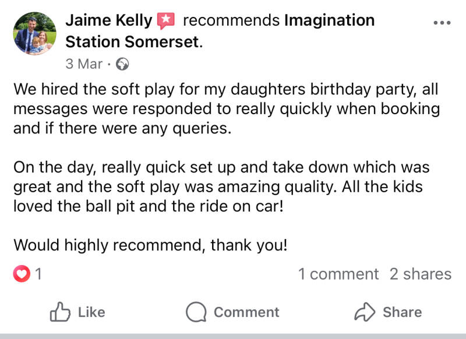This screenshot has width=466, height=339.
Task: Click the review paragraph about soft play hire
Action: (226, 110)
